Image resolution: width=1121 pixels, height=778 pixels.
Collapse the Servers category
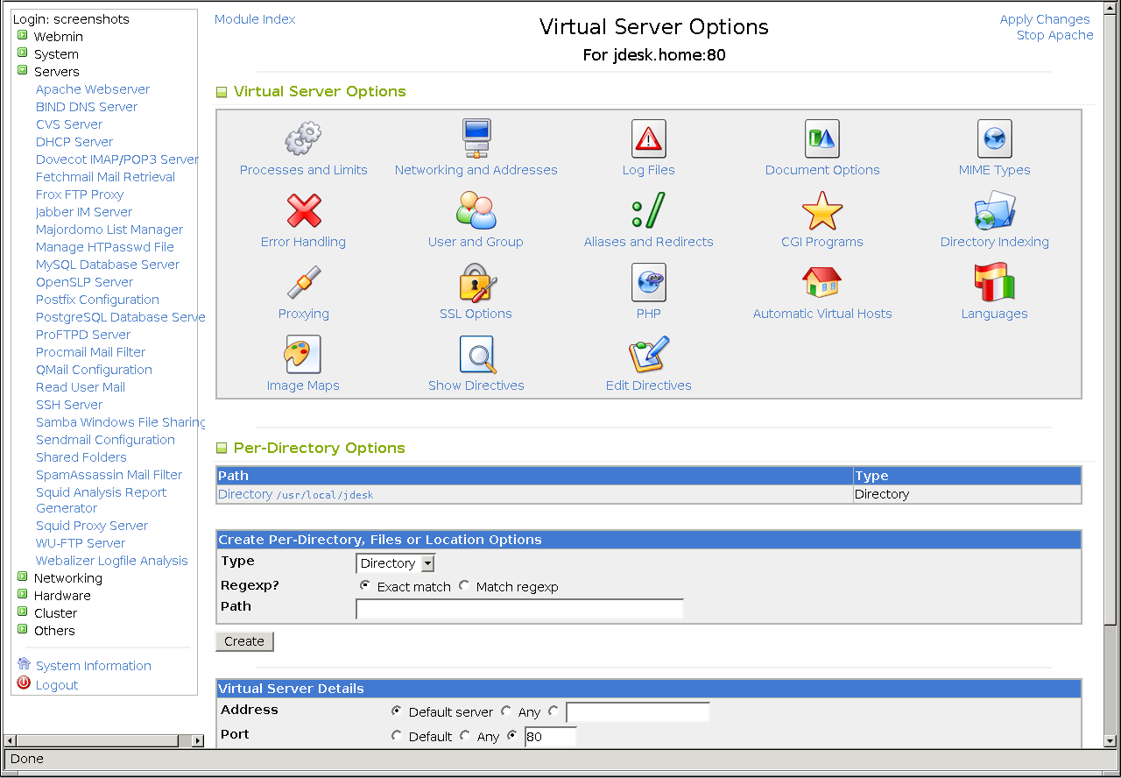pos(23,71)
